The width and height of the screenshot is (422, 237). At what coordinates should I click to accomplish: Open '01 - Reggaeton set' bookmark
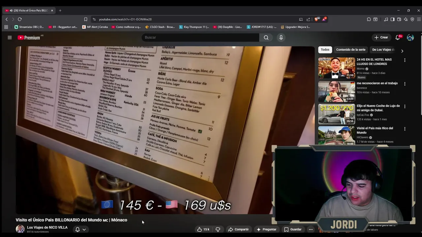click(63, 27)
